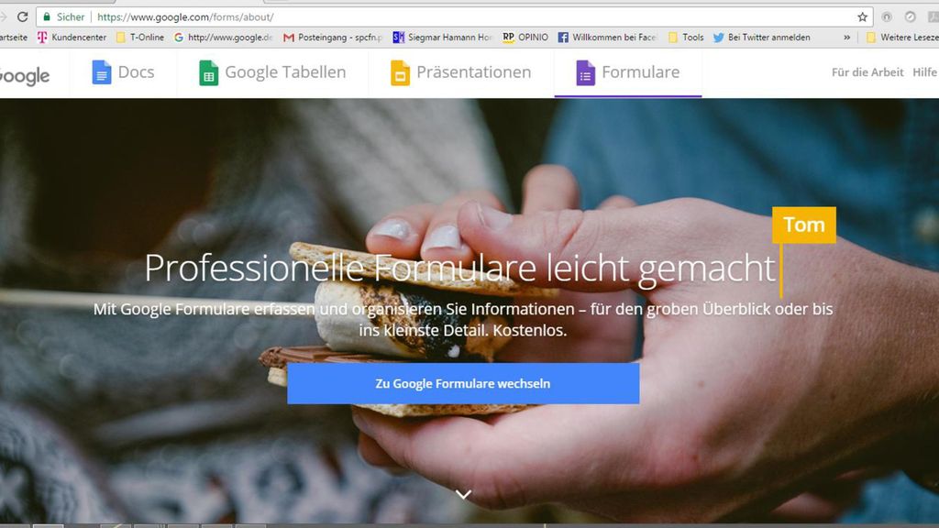Open the Posteingang Gmail bookmark
Image resolution: width=939 pixels, height=528 pixels.
point(333,37)
